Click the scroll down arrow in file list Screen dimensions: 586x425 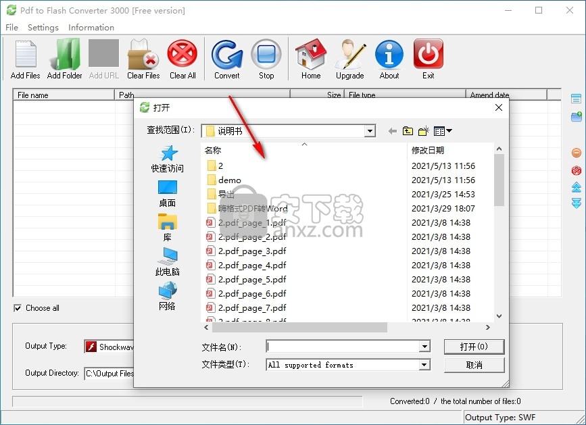point(499,316)
